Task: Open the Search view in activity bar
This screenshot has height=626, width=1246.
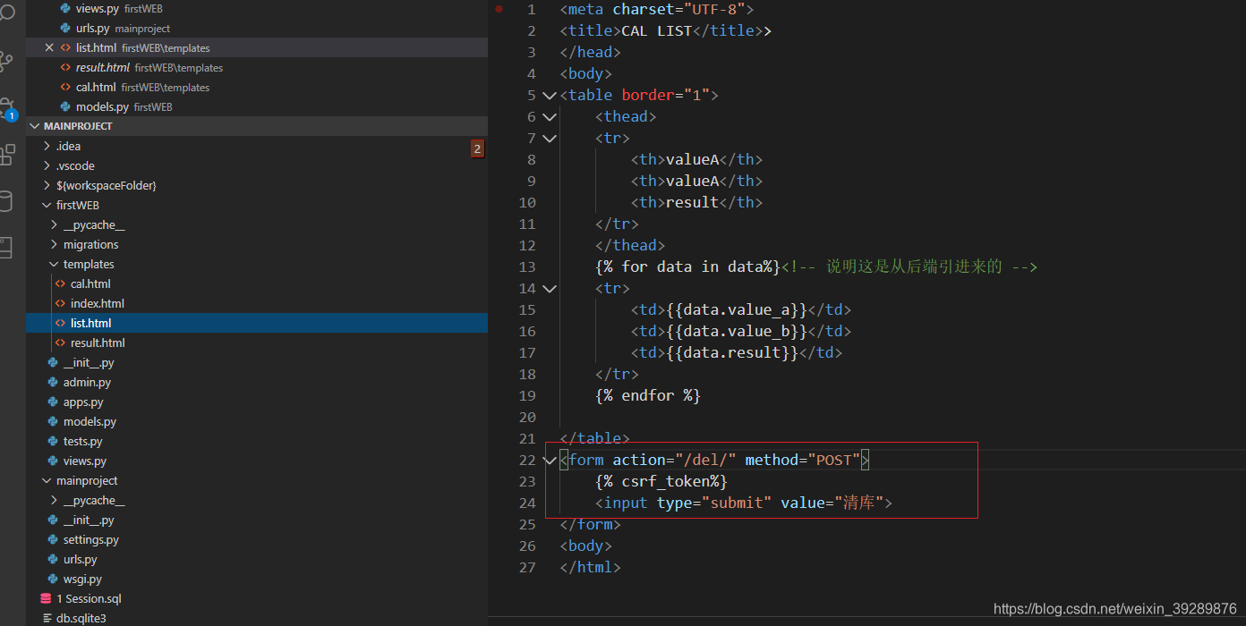Action: point(7,13)
